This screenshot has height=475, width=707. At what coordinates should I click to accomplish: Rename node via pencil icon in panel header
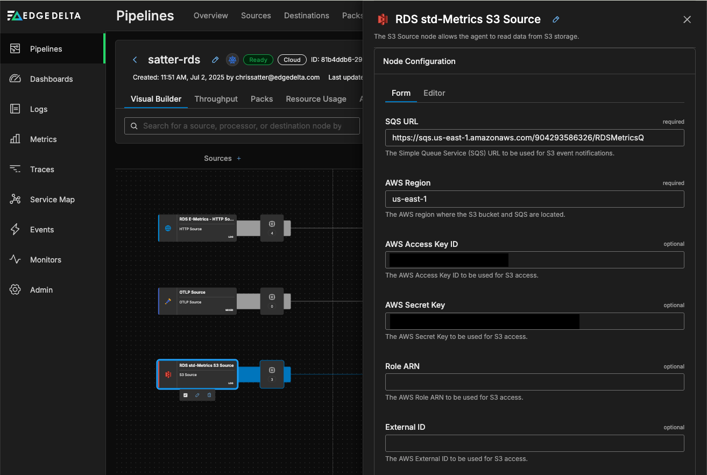point(556,19)
